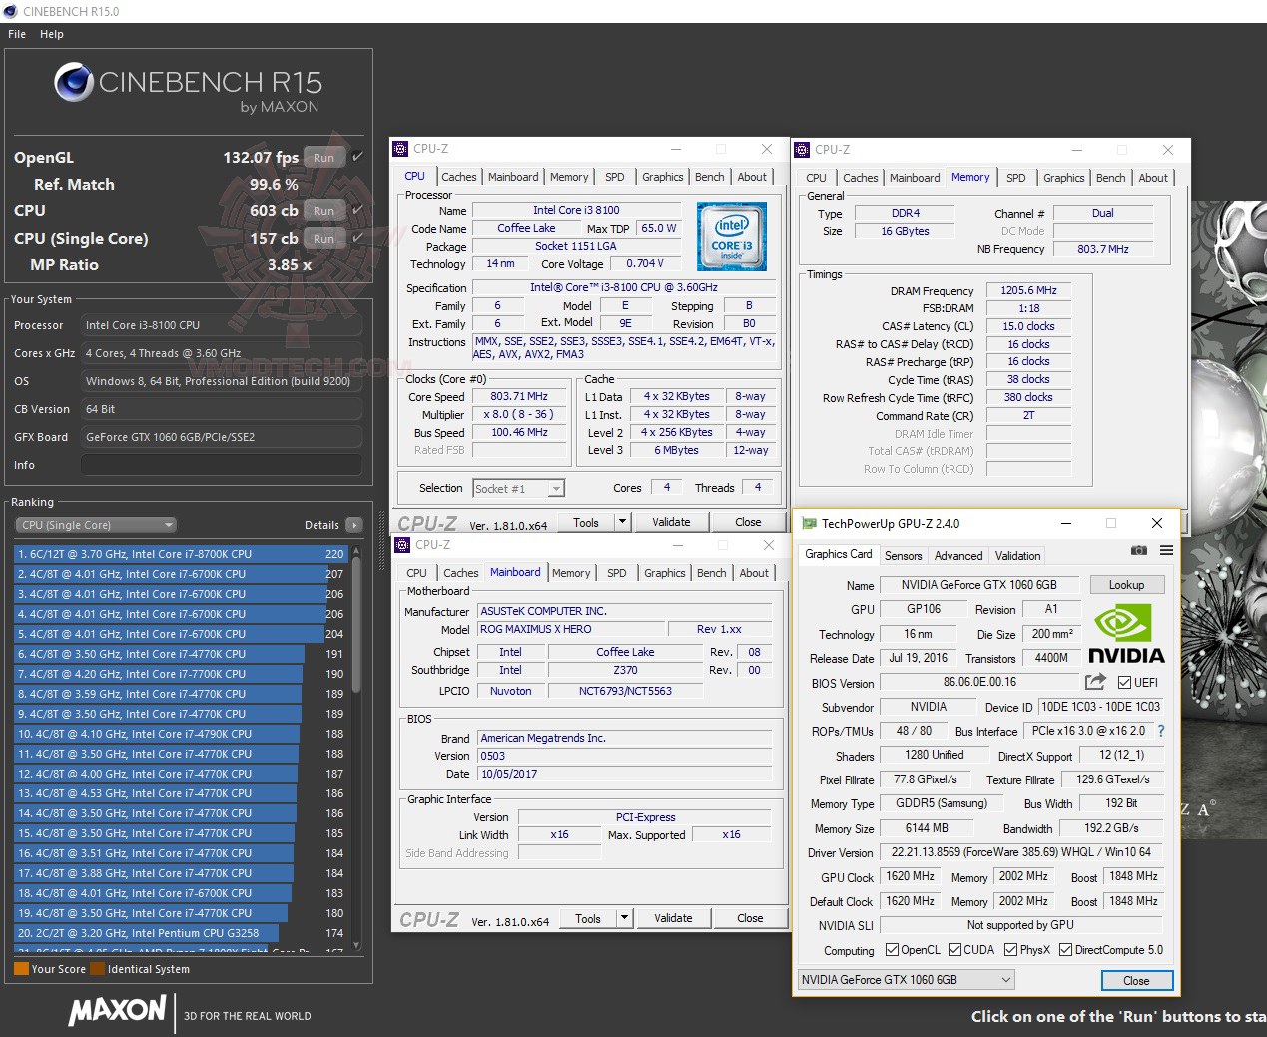Toggle the OpenGL test checkmark
The height and width of the screenshot is (1037, 1267).
pos(357,157)
